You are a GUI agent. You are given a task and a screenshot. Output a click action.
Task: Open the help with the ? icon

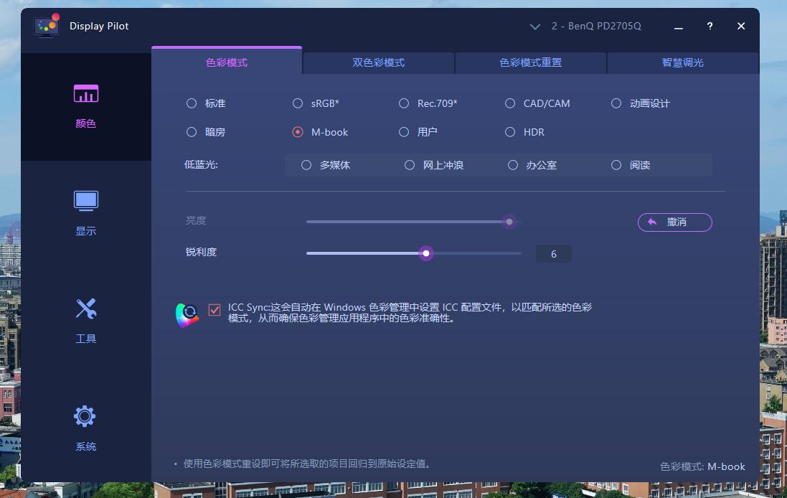(x=710, y=26)
